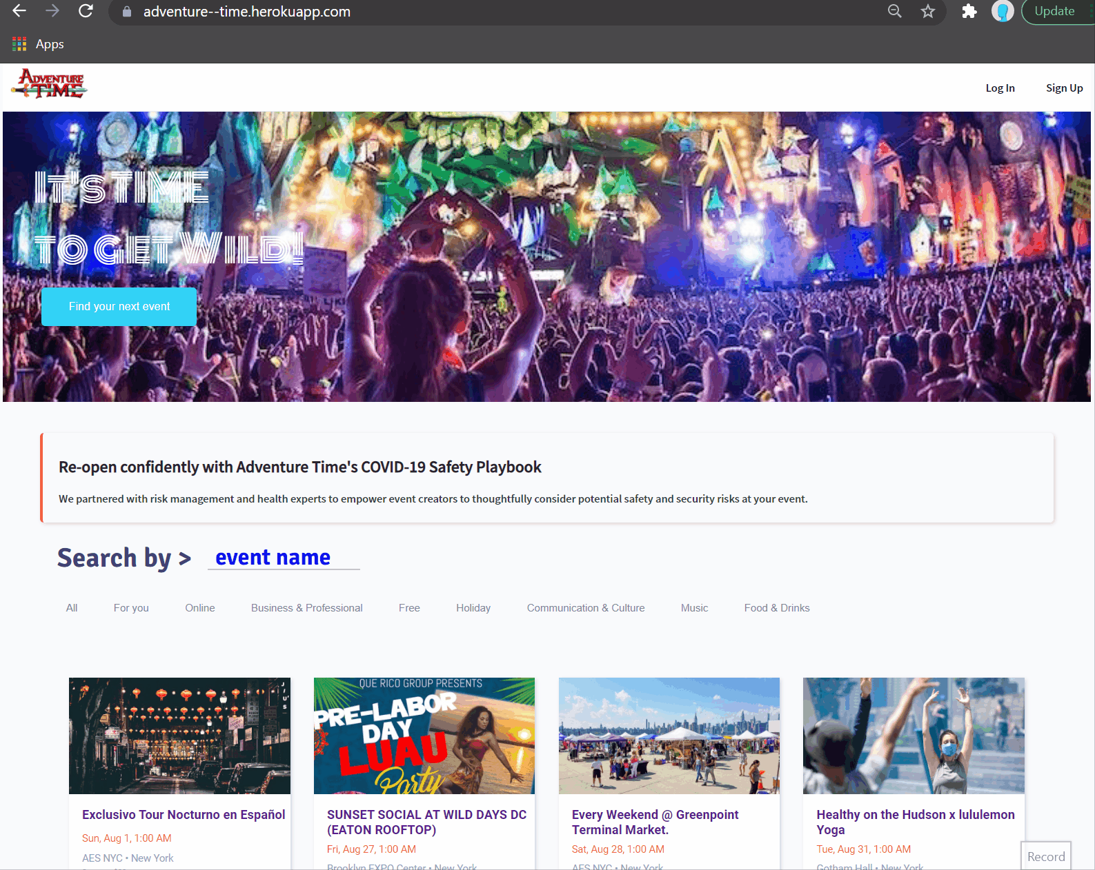
Task: Select the Food & Drinks tab
Action: tap(777, 608)
